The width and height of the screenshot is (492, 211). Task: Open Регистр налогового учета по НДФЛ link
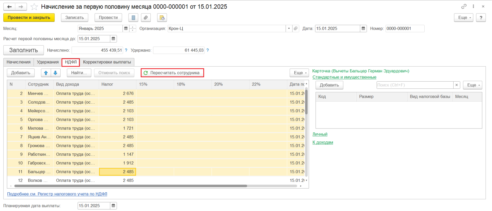(57, 194)
